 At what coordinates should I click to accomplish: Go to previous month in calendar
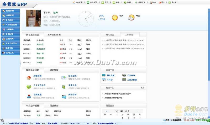[107, 111]
